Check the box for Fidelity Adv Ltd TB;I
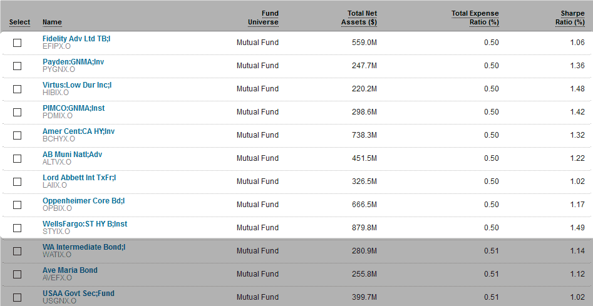The image size is (593, 306). click(x=17, y=43)
